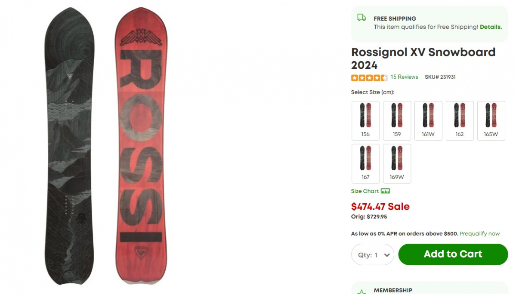Pick the 165W size thumbnail
The height and width of the screenshot is (294, 516).
click(491, 120)
